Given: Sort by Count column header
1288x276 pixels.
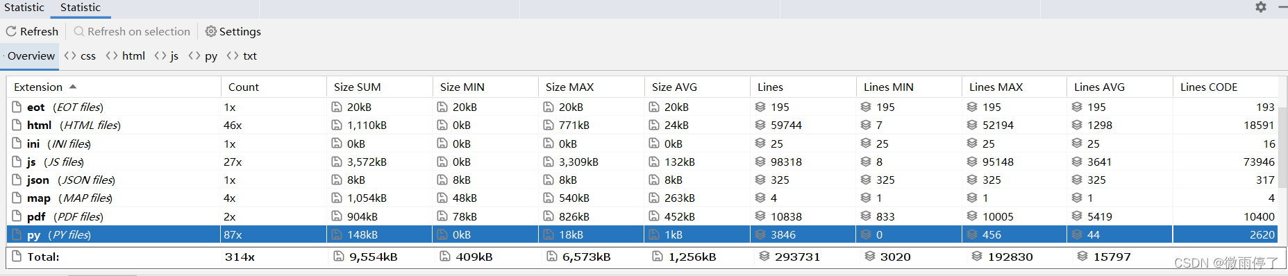Looking at the screenshot, I should tap(274, 87).
